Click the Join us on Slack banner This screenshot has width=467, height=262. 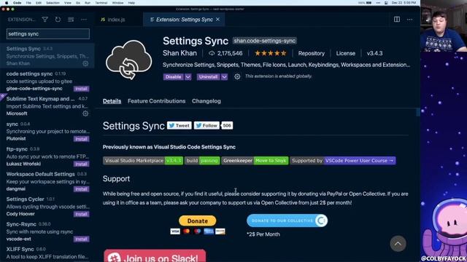[x=155, y=255]
